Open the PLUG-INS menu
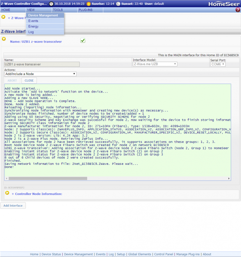 (85, 10)
